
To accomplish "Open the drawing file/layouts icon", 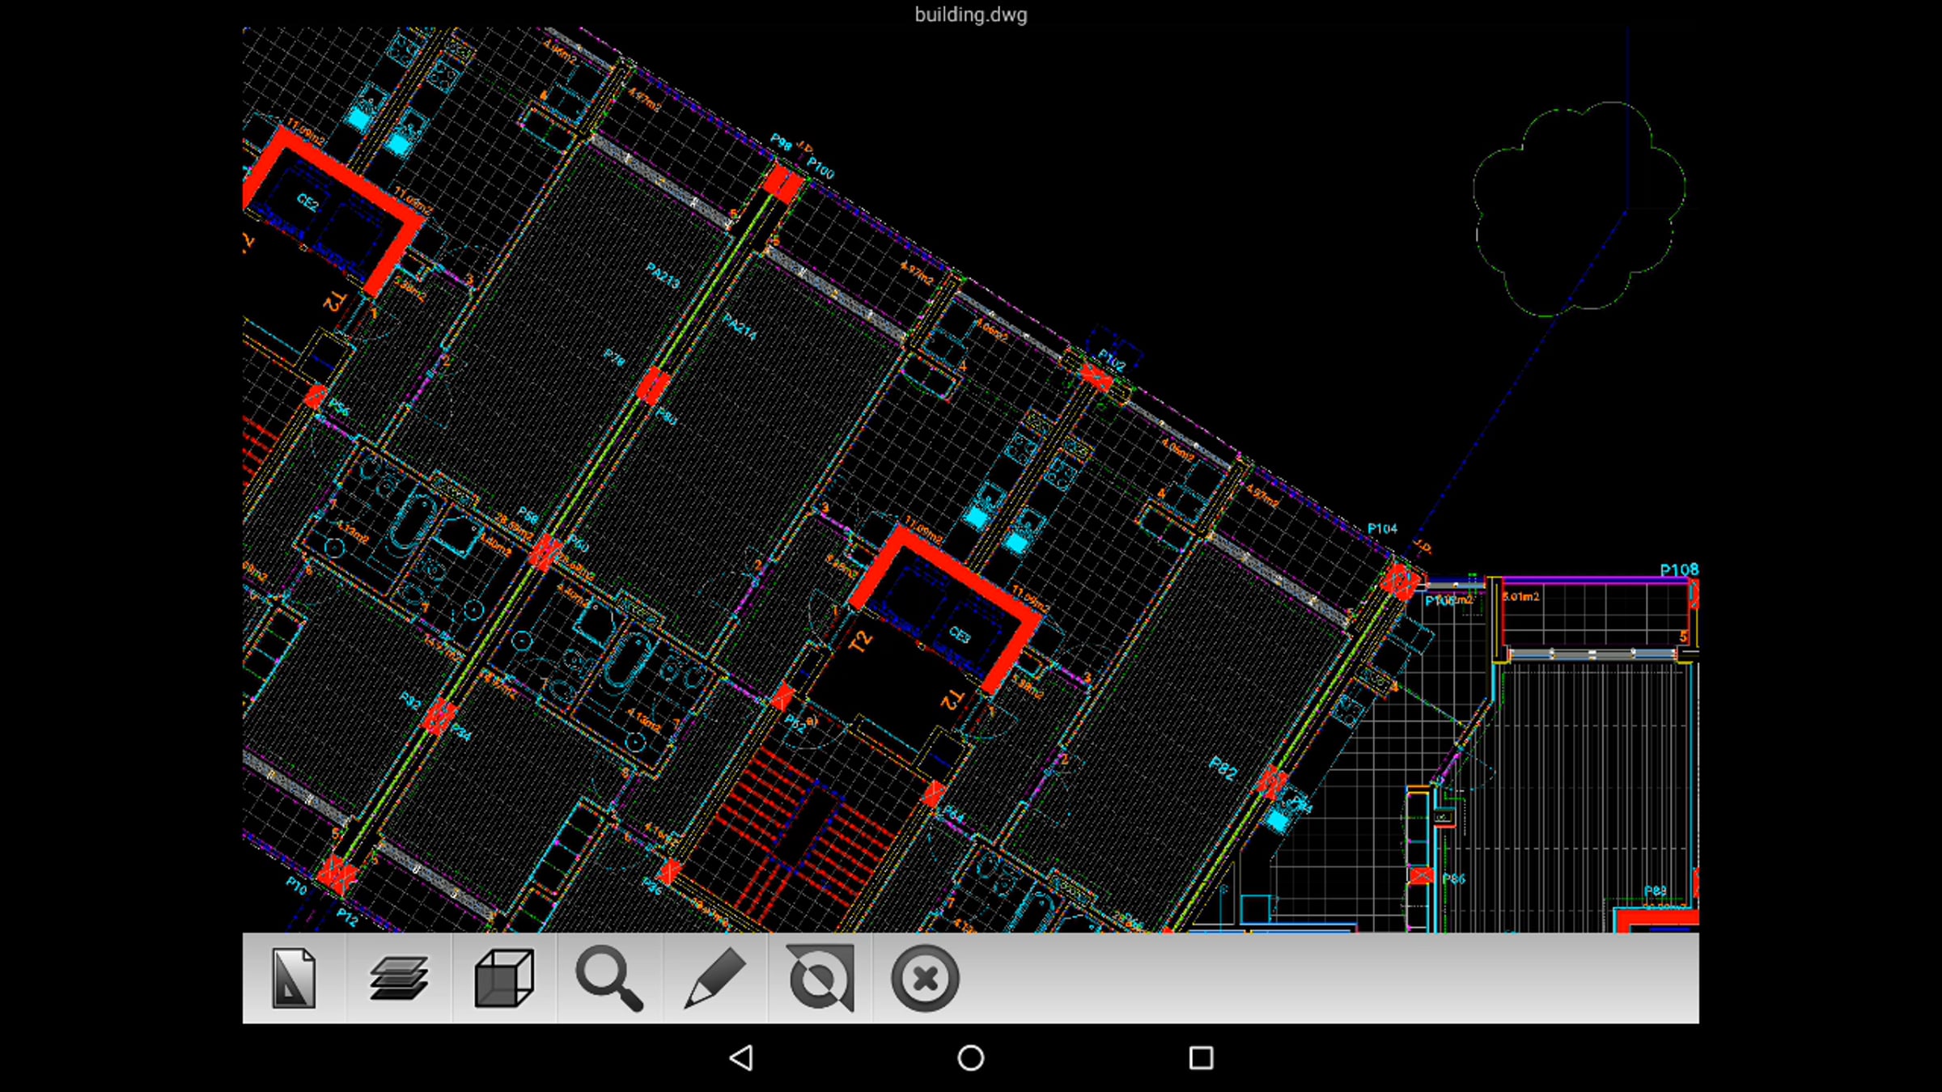I will click(294, 978).
